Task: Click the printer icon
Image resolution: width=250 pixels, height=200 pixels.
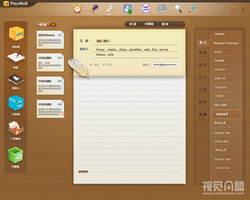Action: point(146,9)
